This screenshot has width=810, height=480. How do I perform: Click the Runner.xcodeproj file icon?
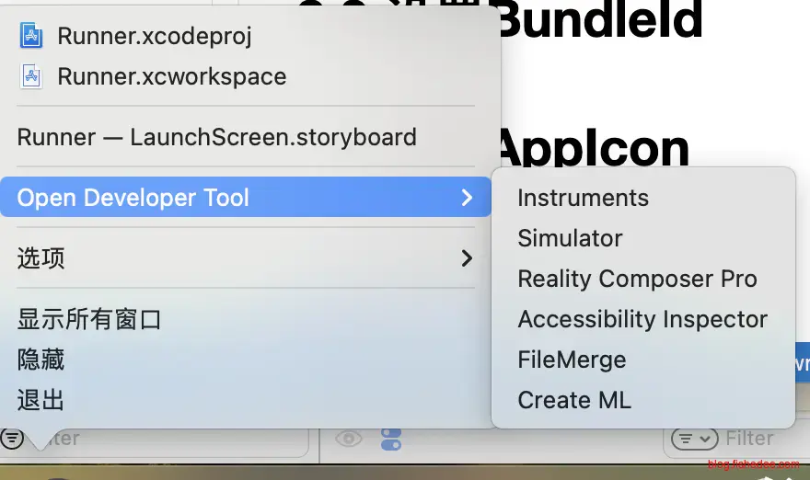(32, 36)
